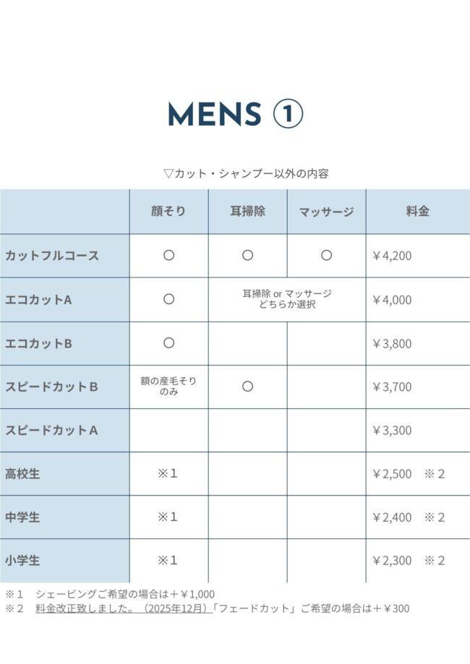This screenshot has height=664, width=470.
Task: Click the circled number one beside MENS
Action: [x=287, y=114]
